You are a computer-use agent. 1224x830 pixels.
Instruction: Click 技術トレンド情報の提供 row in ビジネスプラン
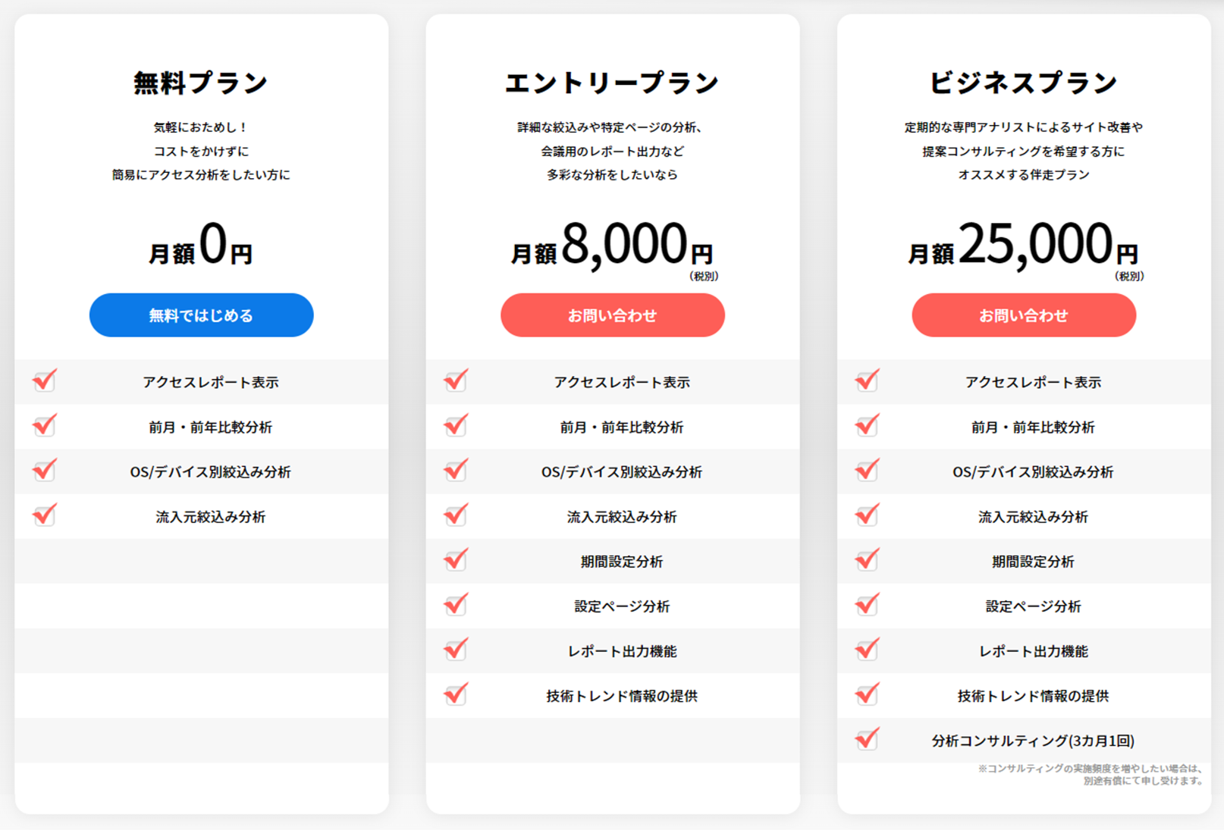(1033, 696)
